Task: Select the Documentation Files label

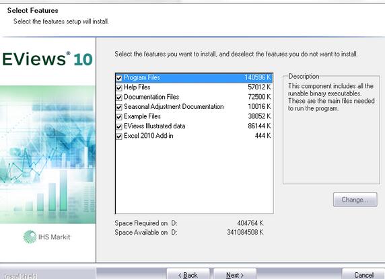Action: click(x=151, y=97)
